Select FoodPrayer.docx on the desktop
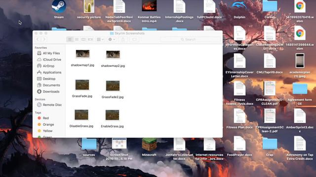The height and width of the screenshot is (177, 316). click(x=239, y=143)
